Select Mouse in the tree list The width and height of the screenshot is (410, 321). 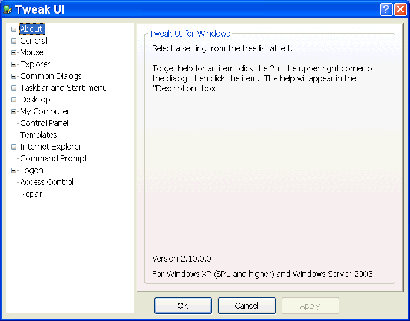click(32, 52)
